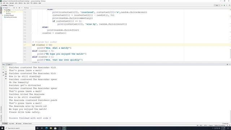Screen dimensions: 231x130
Task: Open the Refactor menu
Action: point(21,3)
